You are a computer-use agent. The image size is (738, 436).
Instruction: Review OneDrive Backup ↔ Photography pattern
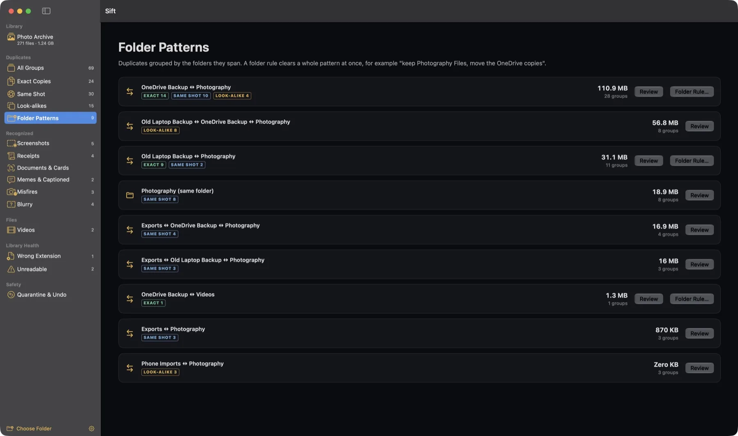pos(649,92)
